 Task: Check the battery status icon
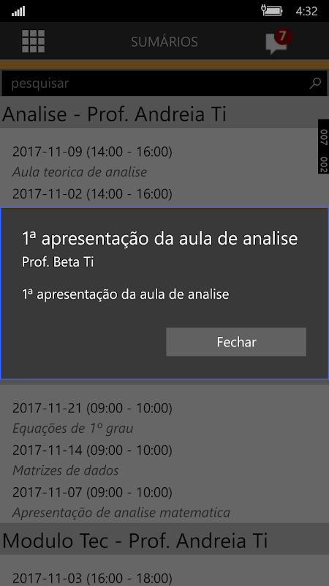coord(271,10)
